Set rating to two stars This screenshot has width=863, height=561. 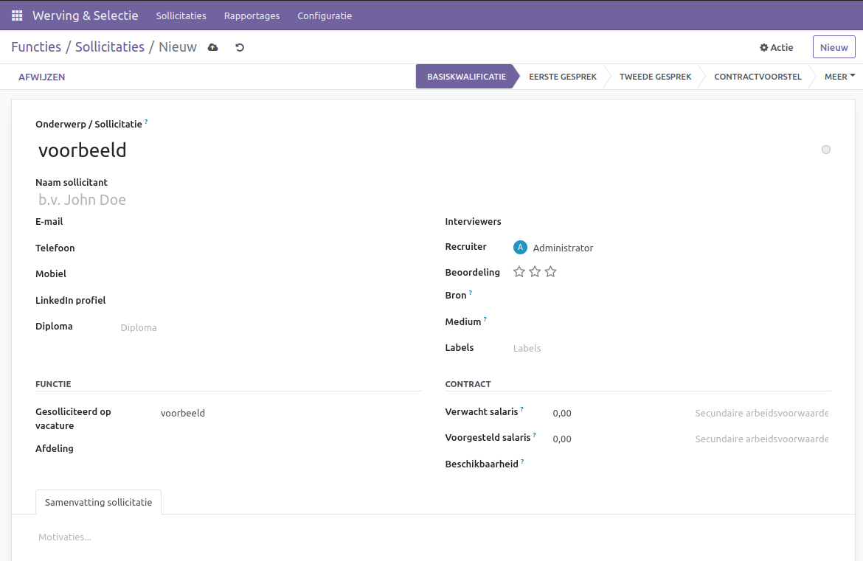(x=535, y=272)
